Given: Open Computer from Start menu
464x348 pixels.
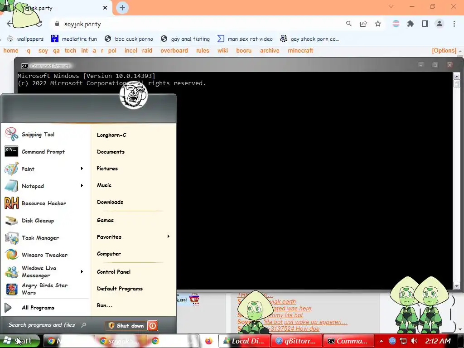Looking at the screenshot, I should click(x=109, y=254).
